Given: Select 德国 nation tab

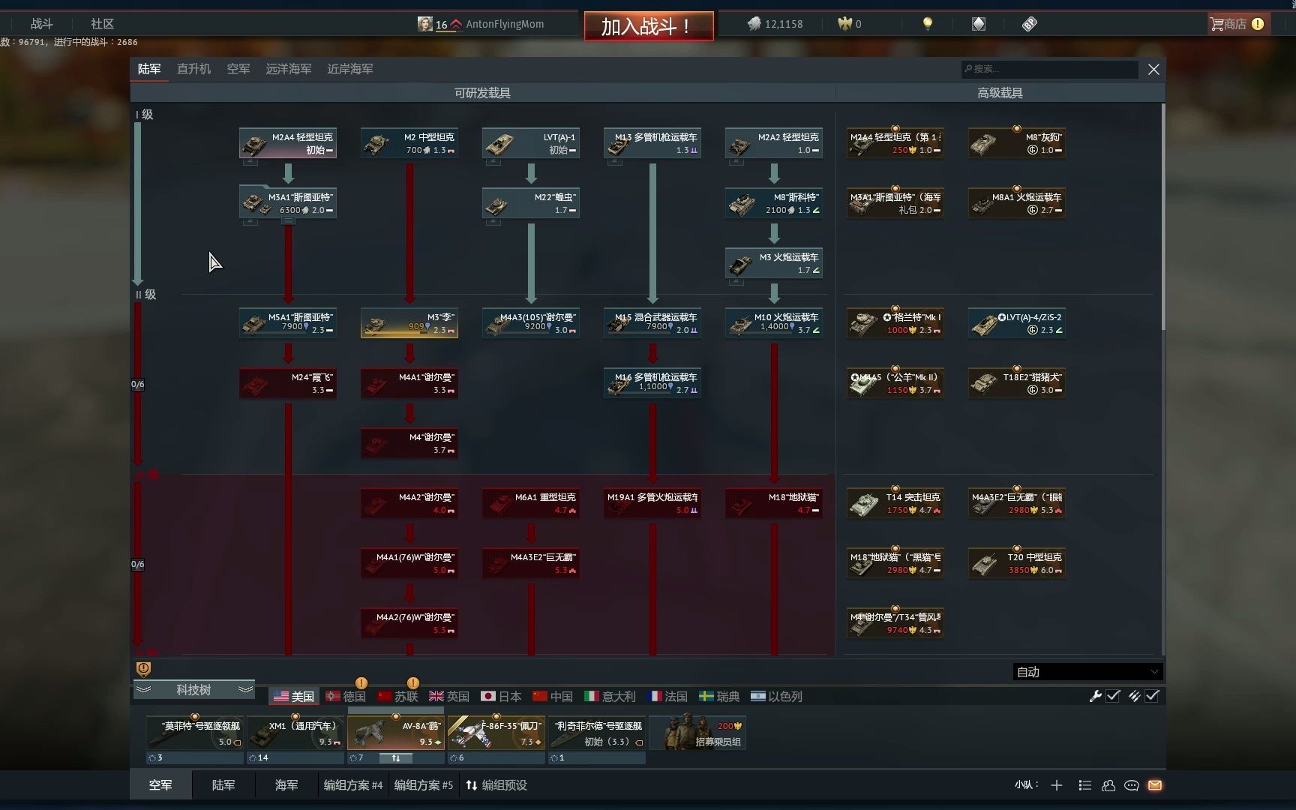Looking at the screenshot, I should 346,697.
